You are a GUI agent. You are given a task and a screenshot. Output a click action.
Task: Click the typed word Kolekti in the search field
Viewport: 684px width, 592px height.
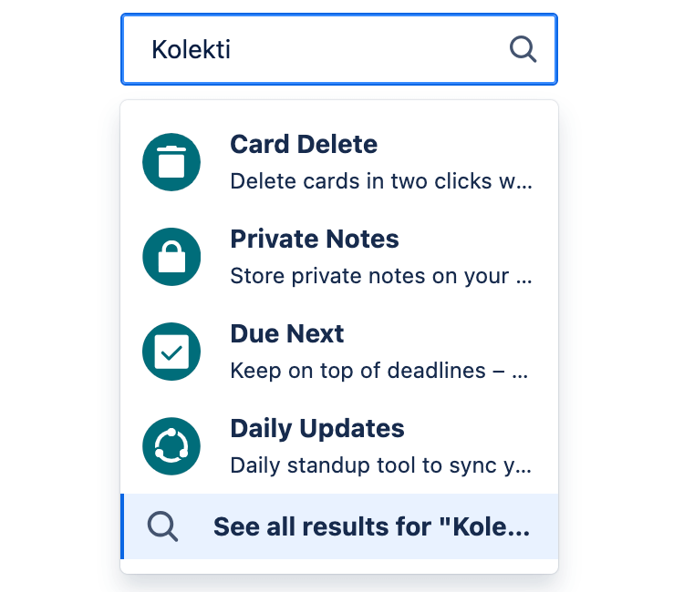[192, 49]
